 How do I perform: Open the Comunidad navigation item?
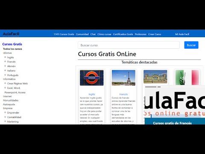(82, 34)
